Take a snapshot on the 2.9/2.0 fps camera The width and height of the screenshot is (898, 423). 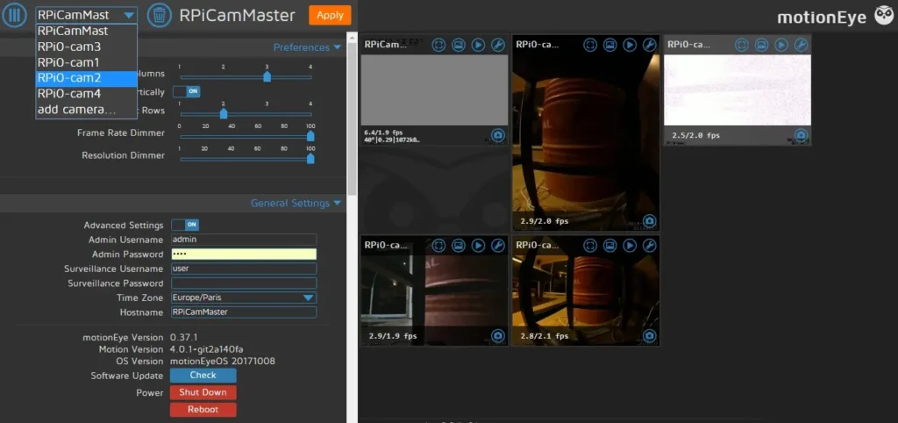point(650,220)
